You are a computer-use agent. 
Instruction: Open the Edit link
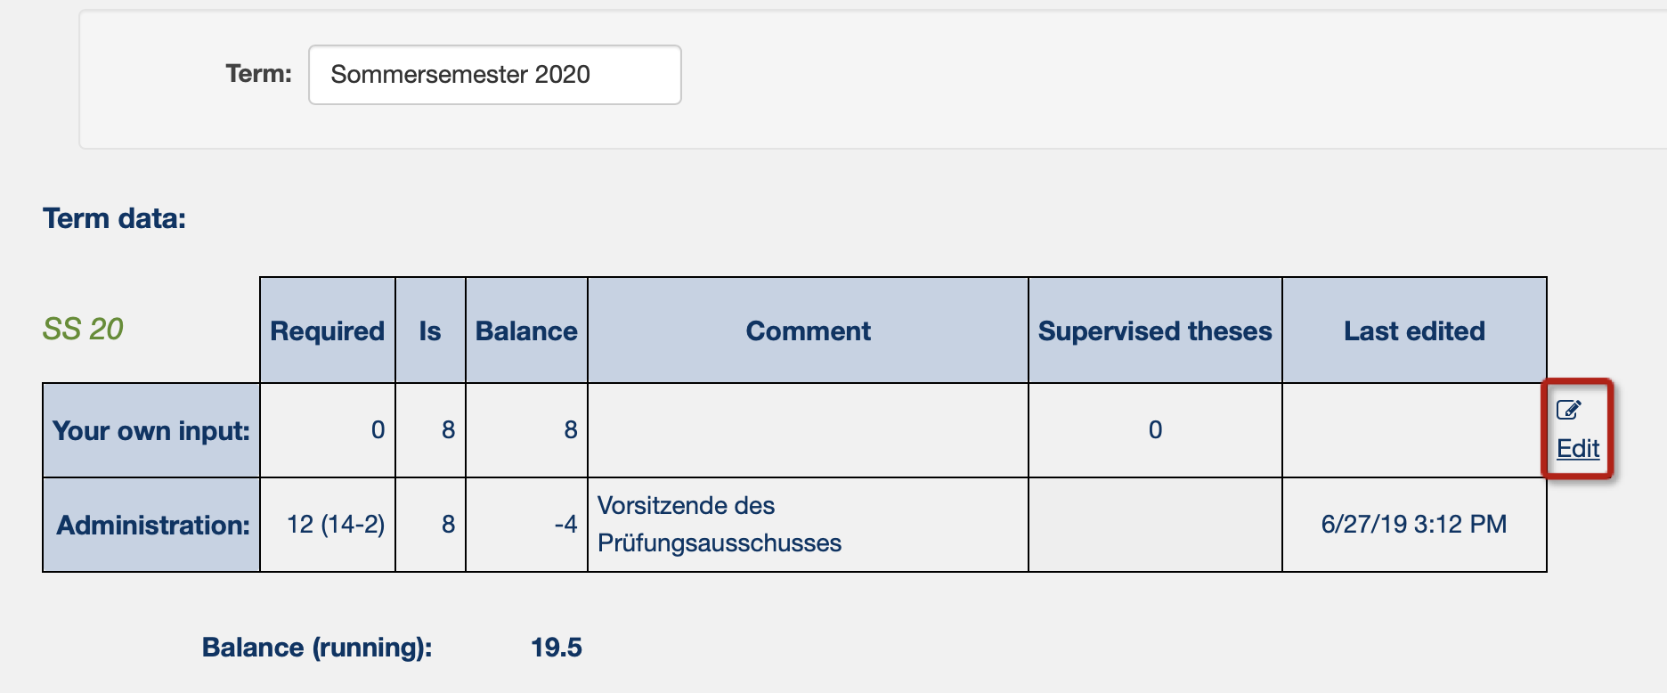tap(1578, 448)
